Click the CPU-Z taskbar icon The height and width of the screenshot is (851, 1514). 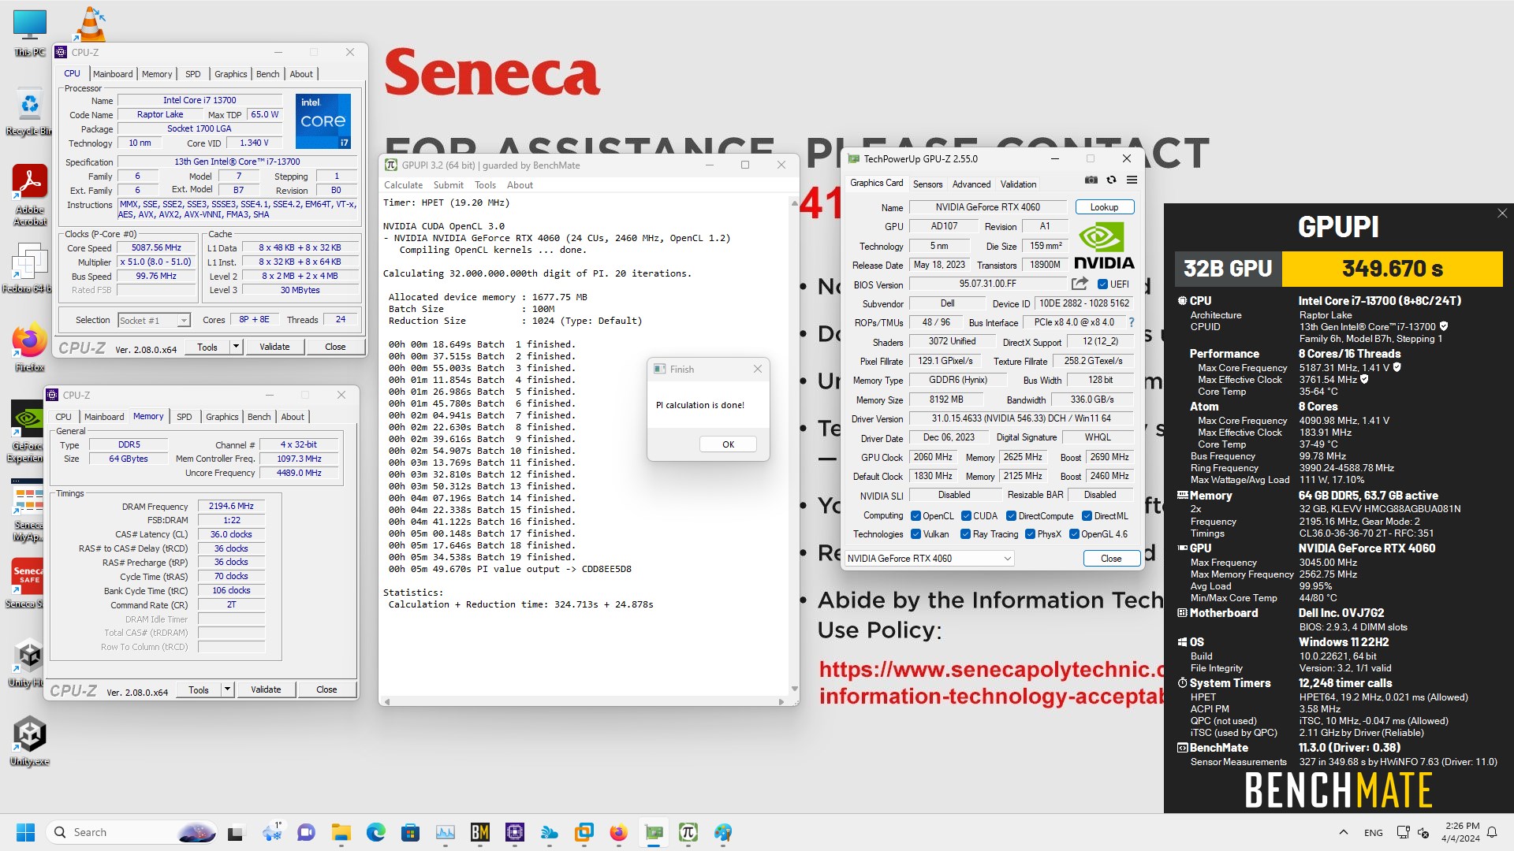pos(515,832)
